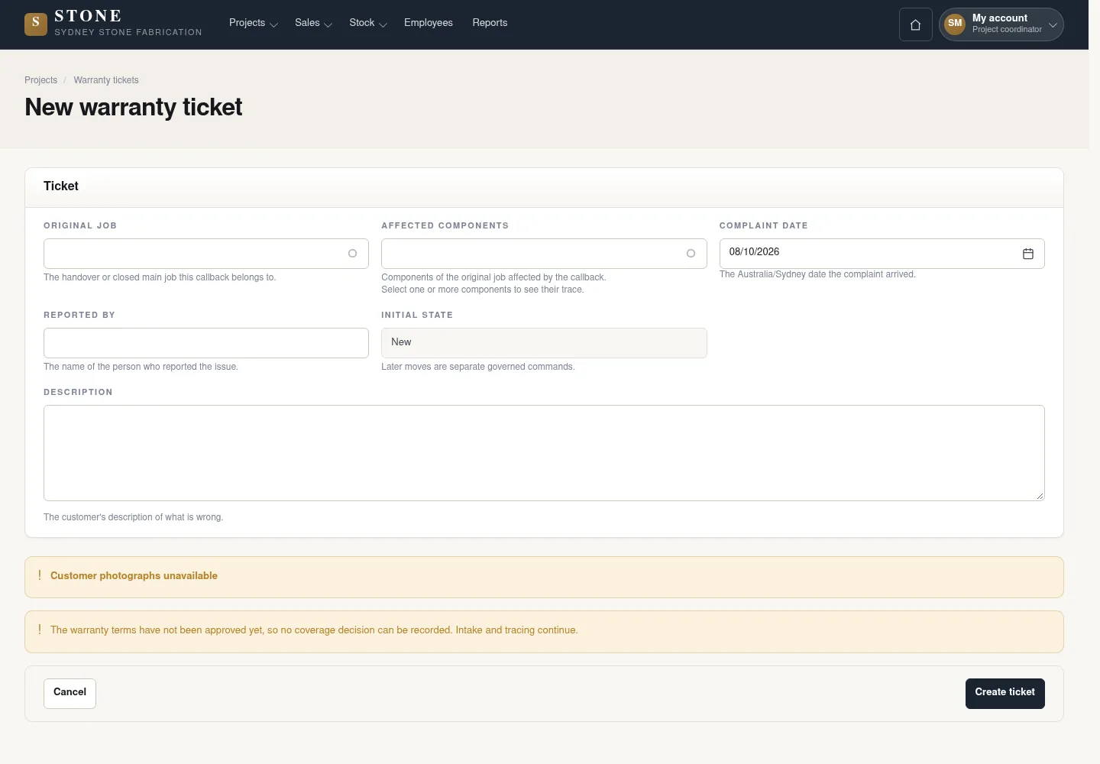Click the SM user avatar
This screenshot has width=1100, height=764.
[955, 24]
